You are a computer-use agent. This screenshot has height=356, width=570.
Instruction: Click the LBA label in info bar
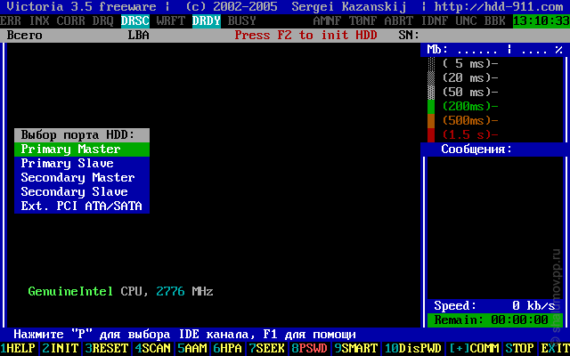(x=139, y=36)
